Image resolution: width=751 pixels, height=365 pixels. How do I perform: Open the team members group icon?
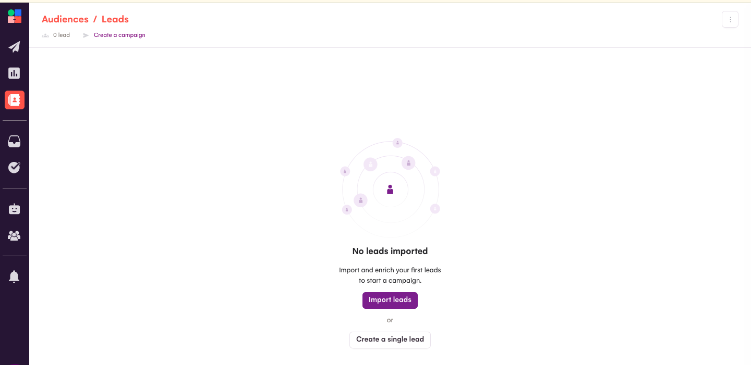click(x=15, y=236)
